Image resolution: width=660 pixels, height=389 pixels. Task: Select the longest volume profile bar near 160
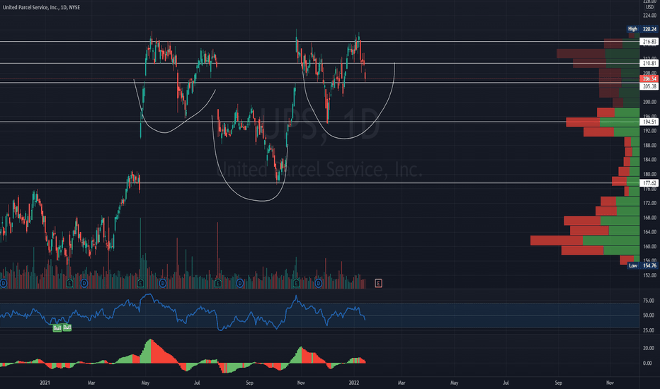coord(585,240)
